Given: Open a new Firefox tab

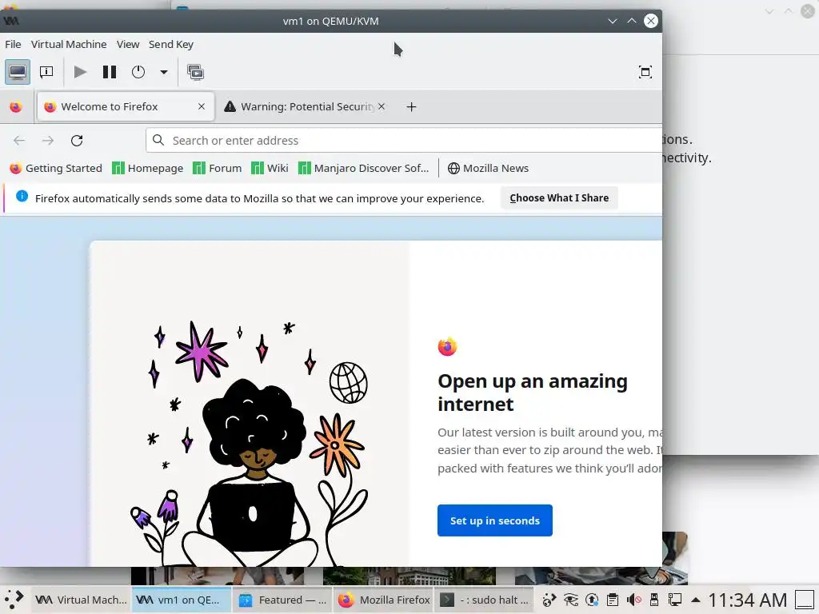Looking at the screenshot, I should point(411,107).
